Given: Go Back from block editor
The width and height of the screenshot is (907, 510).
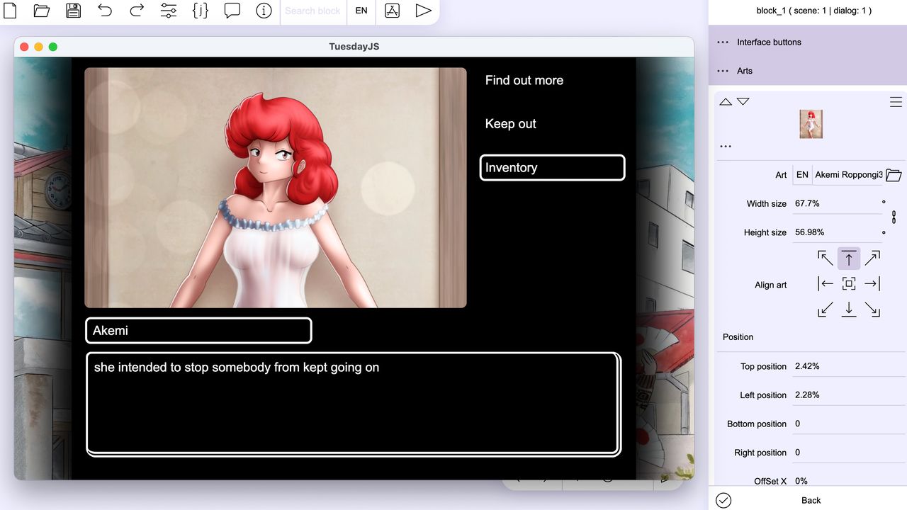Looking at the screenshot, I should click(x=811, y=500).
